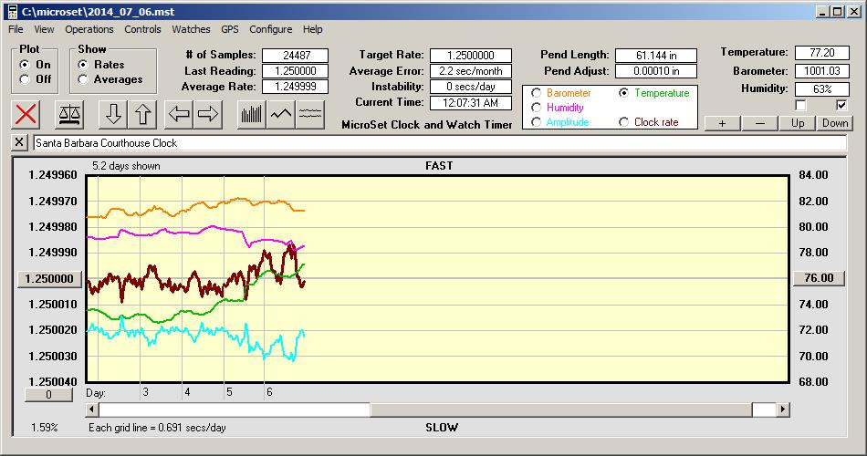Click the balance scale icon
Viewport: 867px width, 456px height.
pos(68,114)
